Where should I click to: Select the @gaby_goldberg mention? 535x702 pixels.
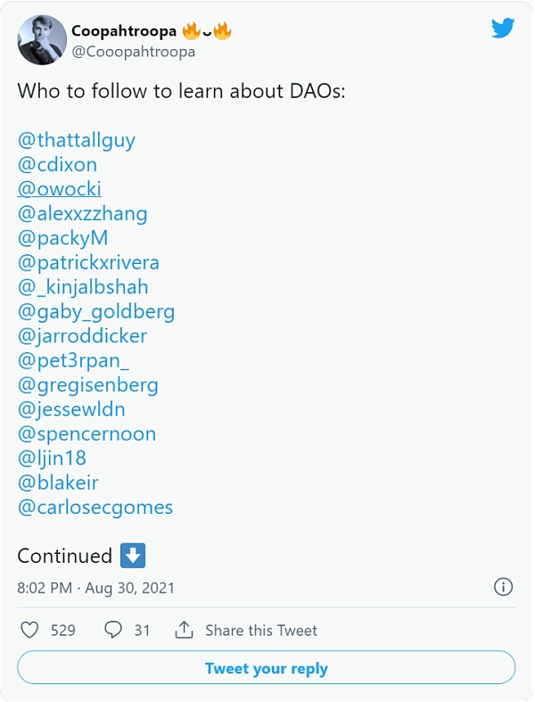[x=96, y=311]
